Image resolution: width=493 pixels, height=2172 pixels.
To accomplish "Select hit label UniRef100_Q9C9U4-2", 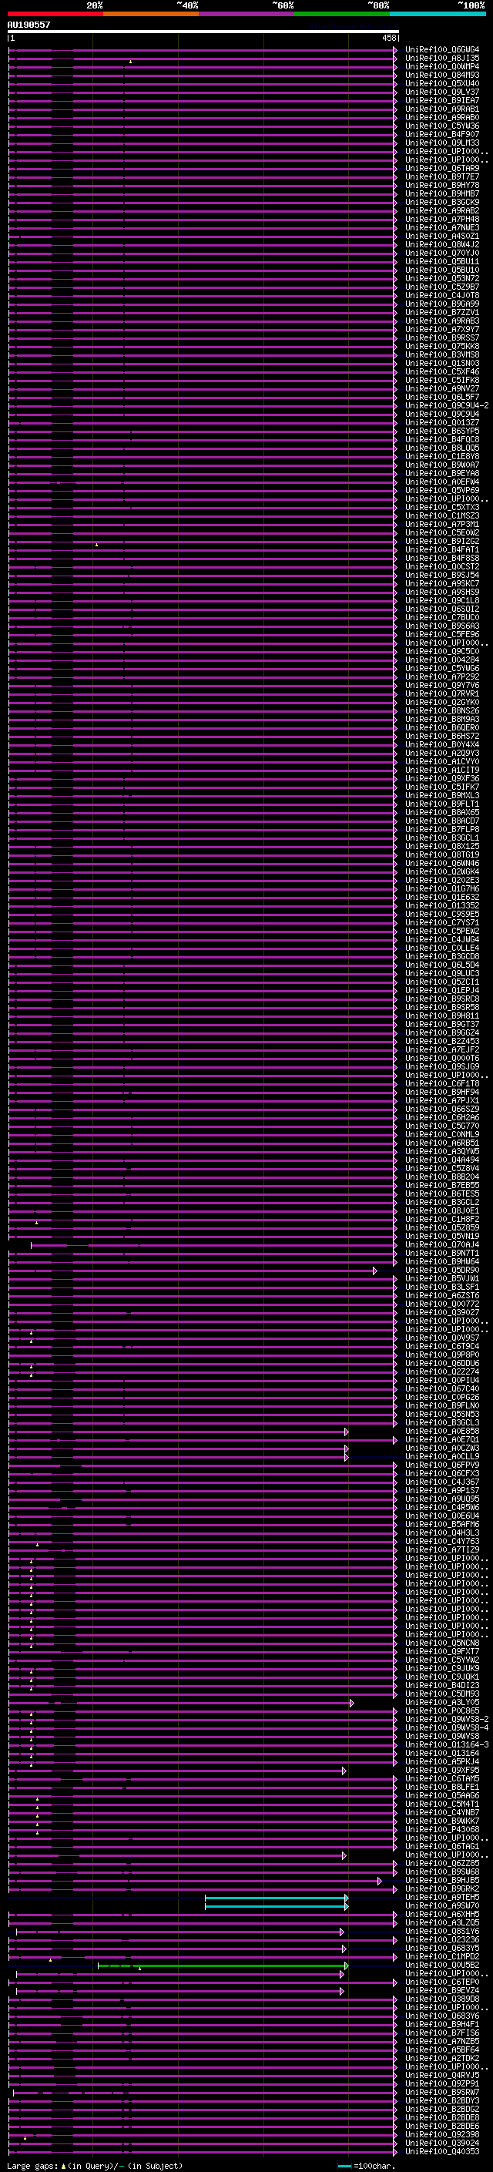I will pyautogui.click(x=447, y=405).
